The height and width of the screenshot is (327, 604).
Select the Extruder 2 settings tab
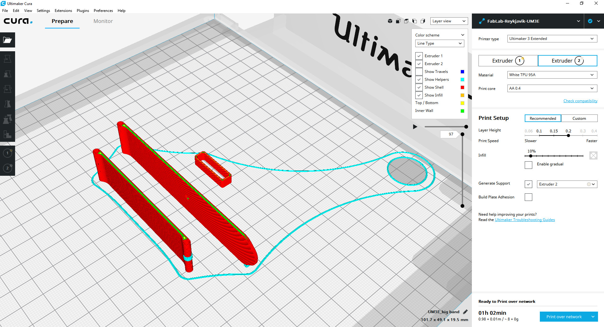[x=568, y=61]
